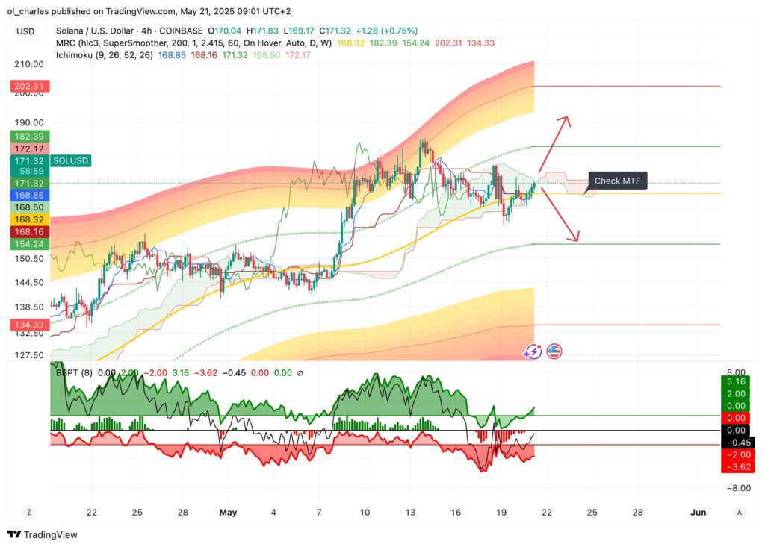The height and width of the screenshot is (547, 765).
Task: Click the downward red arrow drawing
Action: (560, 215)
